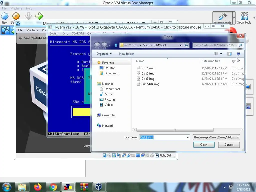
Task: Click floppy disk indicator in VM status bar
Action: tap(114, 155)
